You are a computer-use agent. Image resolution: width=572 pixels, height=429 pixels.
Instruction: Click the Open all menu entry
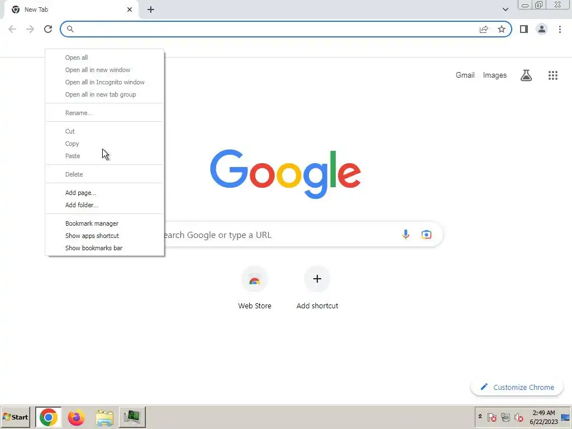[x=104, y=58]
